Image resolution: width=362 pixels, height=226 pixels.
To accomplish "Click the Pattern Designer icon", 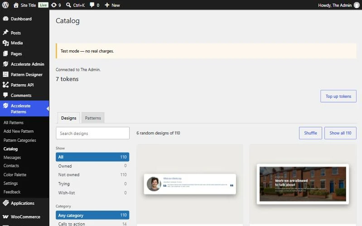I will click(x=5, y=74).
